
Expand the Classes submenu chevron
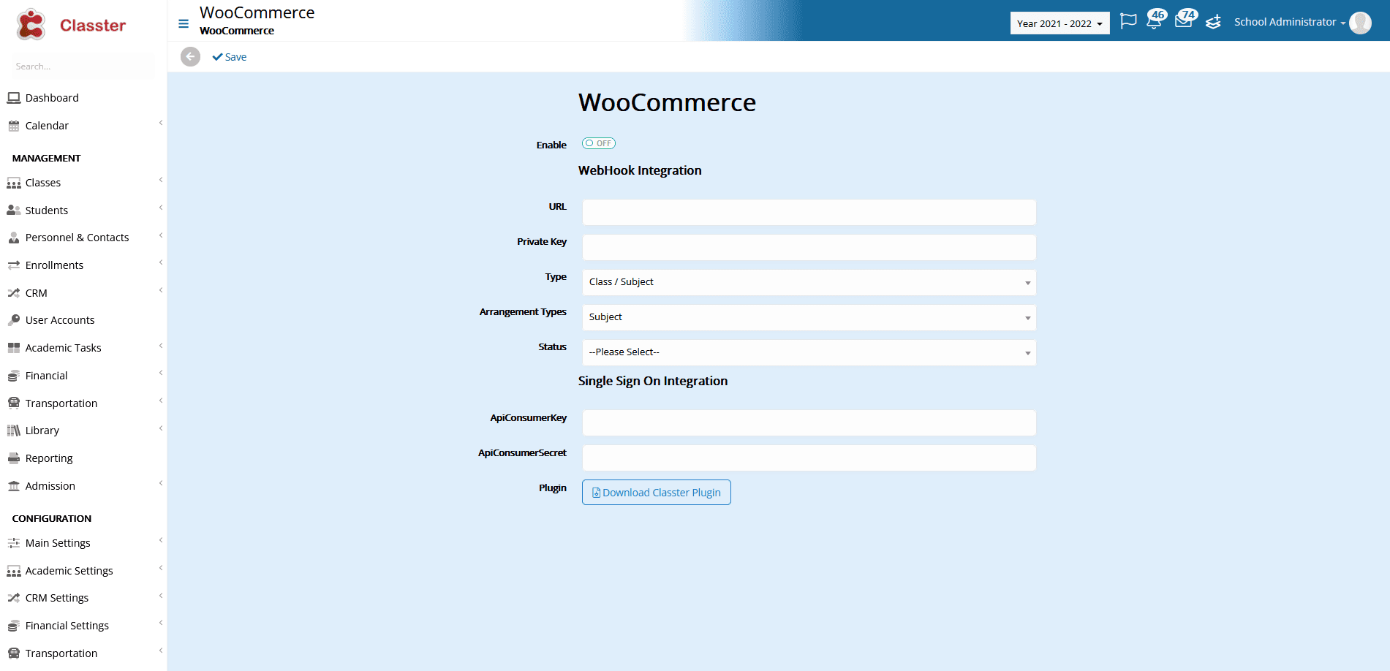pyautogui.click(x=161, y=180)
